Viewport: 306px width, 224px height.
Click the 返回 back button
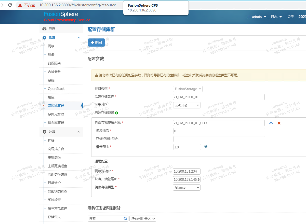click(96, 43)
